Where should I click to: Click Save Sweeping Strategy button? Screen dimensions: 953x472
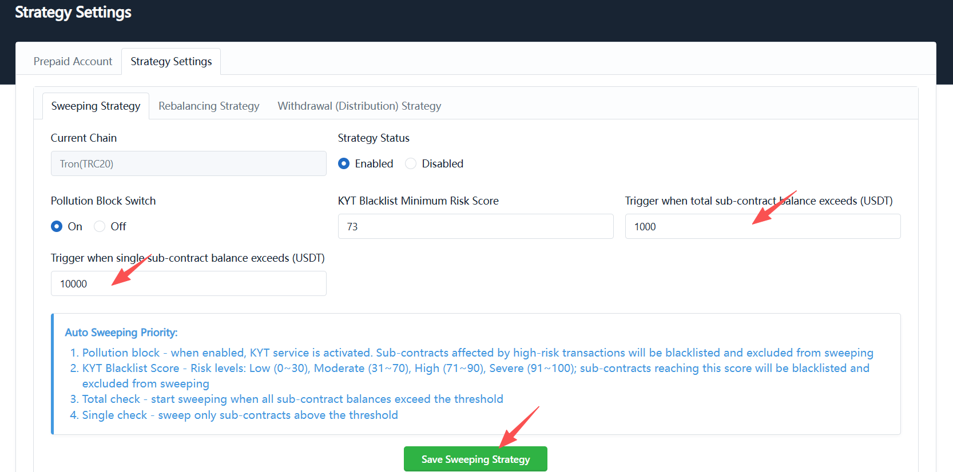click(x=475, y=459)
